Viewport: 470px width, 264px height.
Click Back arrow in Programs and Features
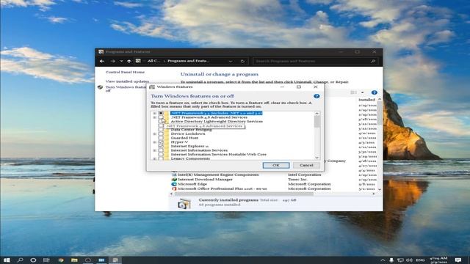[x=102, y=61]
